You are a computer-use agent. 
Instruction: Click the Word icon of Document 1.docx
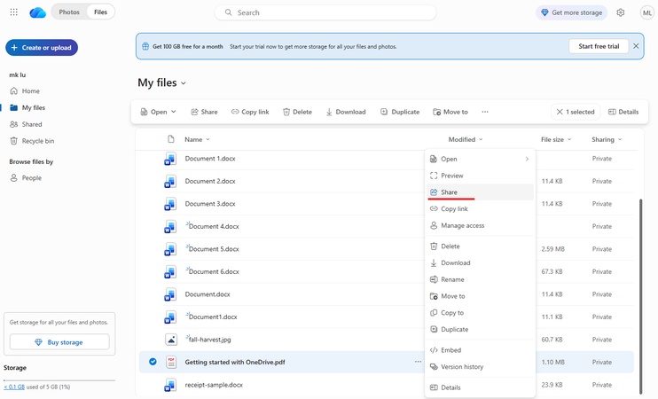coord(170,159)
